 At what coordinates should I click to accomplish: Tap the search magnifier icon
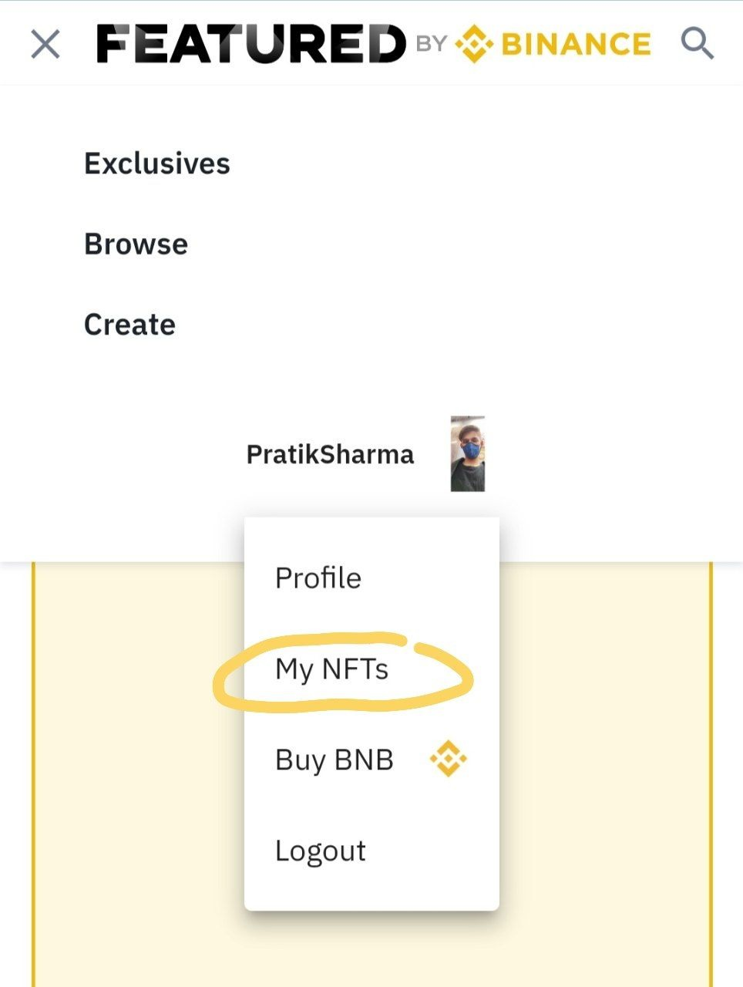[697, 43]
